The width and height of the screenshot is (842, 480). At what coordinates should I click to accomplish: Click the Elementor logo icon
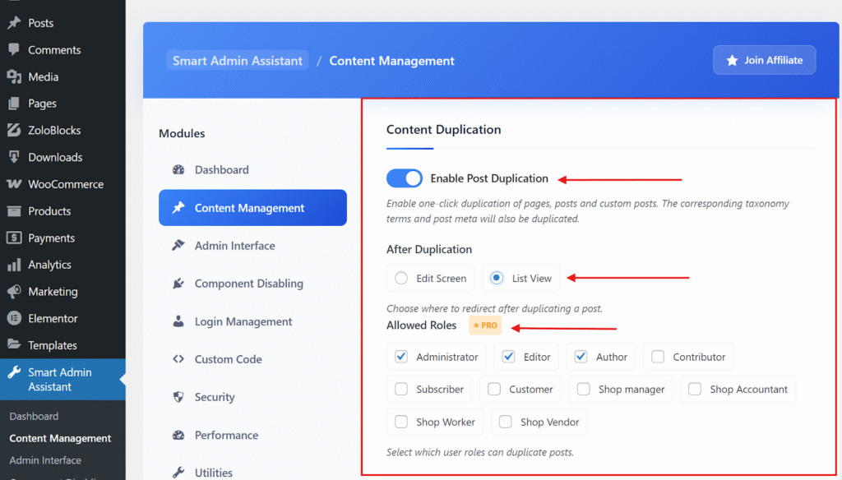(x=14, y=318)
